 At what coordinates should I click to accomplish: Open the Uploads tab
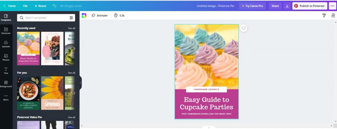click(x=6, y=44)
